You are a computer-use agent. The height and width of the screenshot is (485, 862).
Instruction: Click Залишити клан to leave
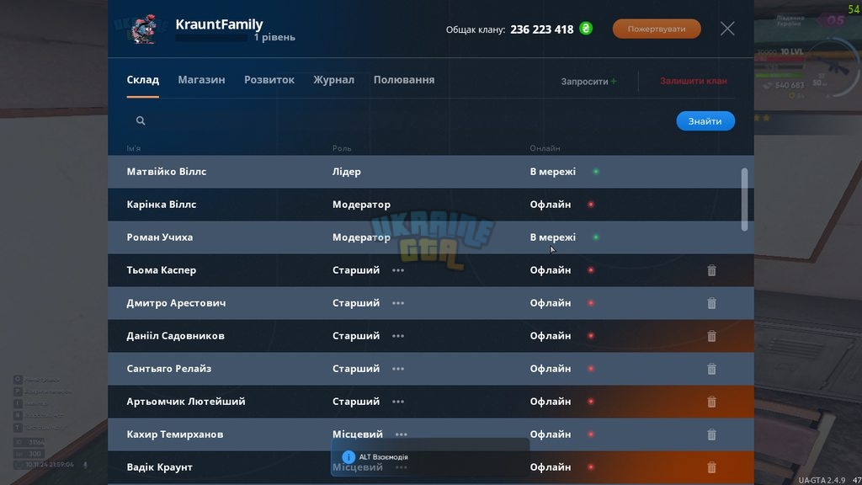(694, 81)
